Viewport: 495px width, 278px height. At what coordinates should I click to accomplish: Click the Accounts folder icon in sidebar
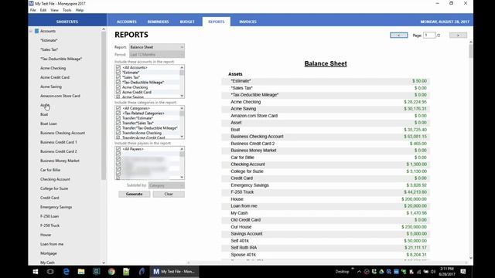click(x=36, y=31)
